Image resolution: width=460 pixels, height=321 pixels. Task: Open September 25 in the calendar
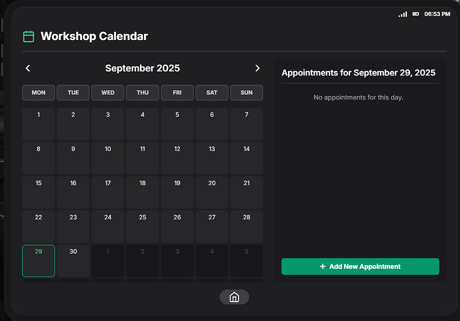click(x=143, y=226)
